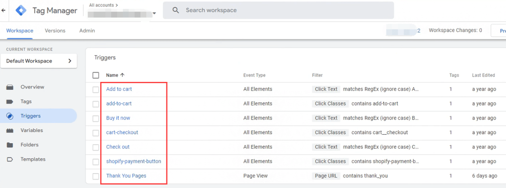This screenshot has width=506, height=188.
Task: Check the Buy it now row checkbox
Action: click(96, 118)
